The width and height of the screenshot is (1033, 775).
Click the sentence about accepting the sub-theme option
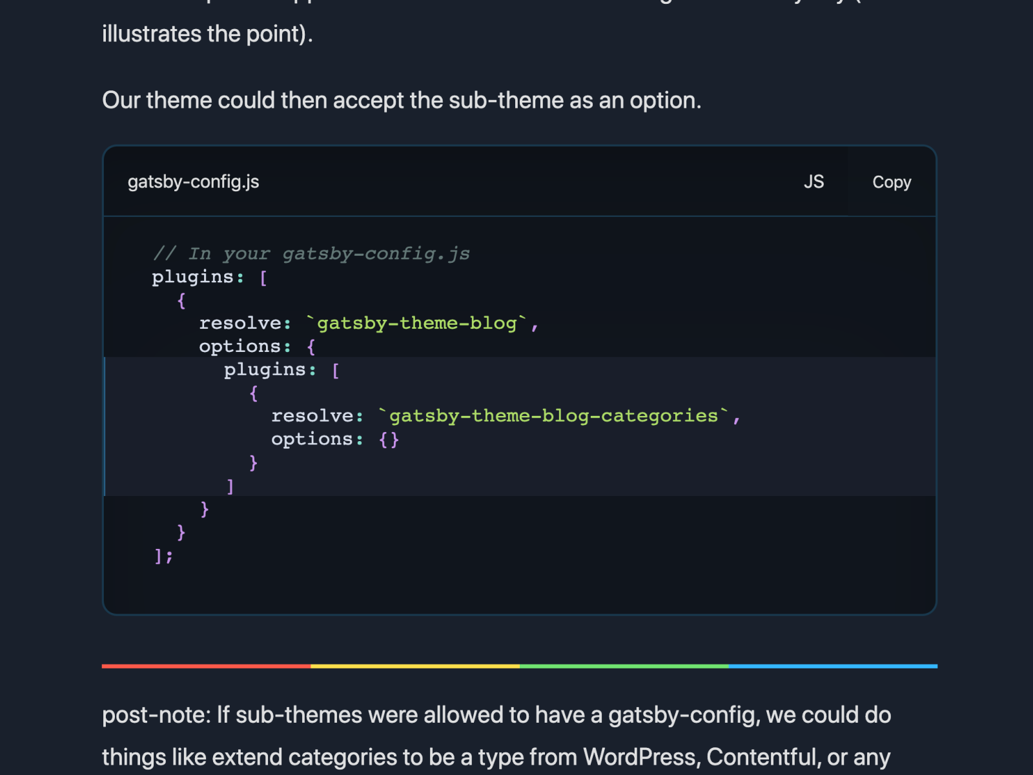402,100
